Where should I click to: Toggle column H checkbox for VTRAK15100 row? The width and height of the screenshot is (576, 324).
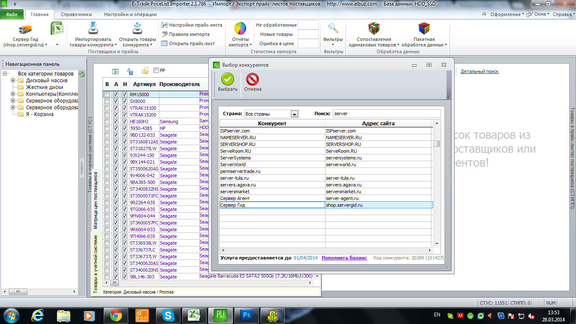click(x=125, y=108)
